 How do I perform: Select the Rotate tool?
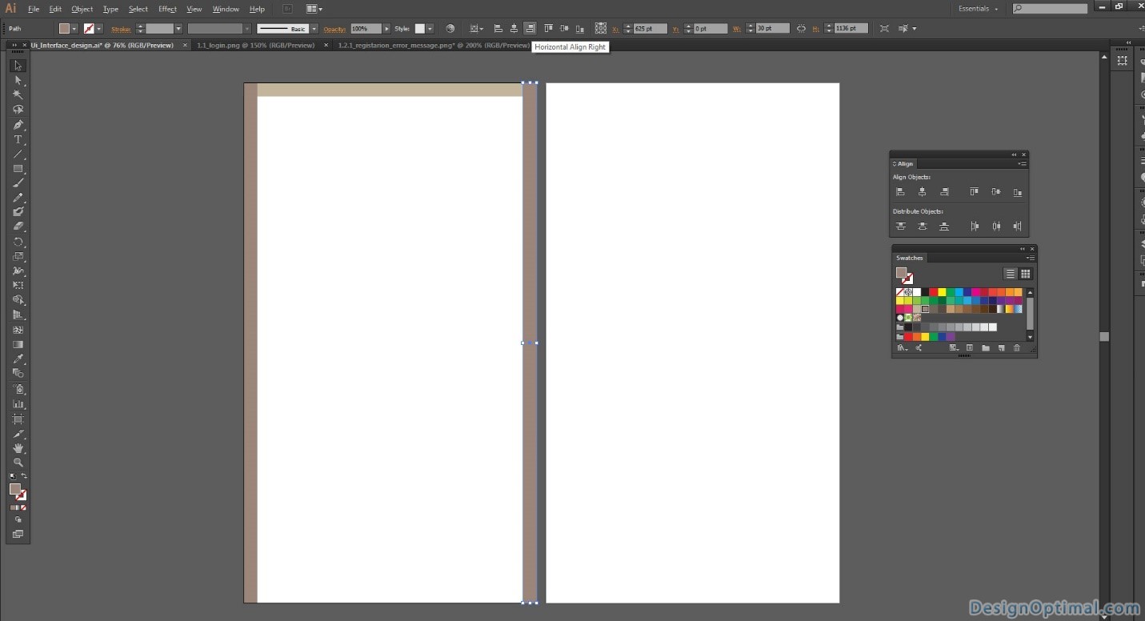click(x=18, y=242)
